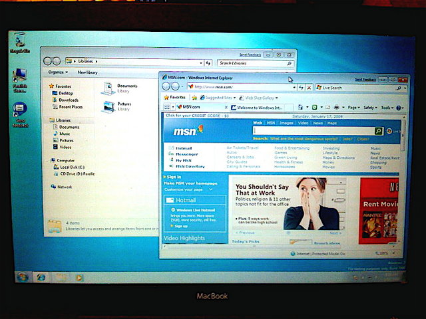Open Windows Media Player from the taskbar
Viewport: 426px width, 319px height.
coord(79,278)
